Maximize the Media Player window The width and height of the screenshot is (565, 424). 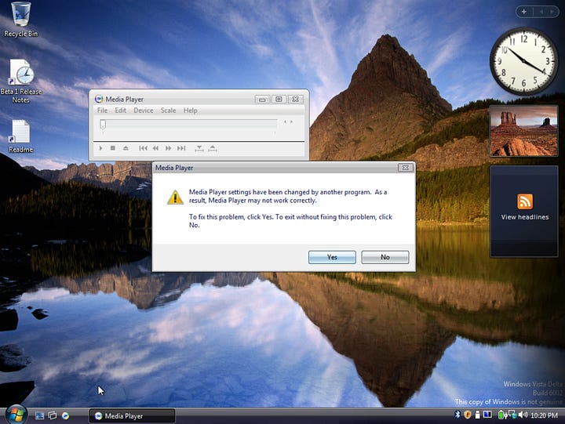pyautogui.click(x=279, y=100)
